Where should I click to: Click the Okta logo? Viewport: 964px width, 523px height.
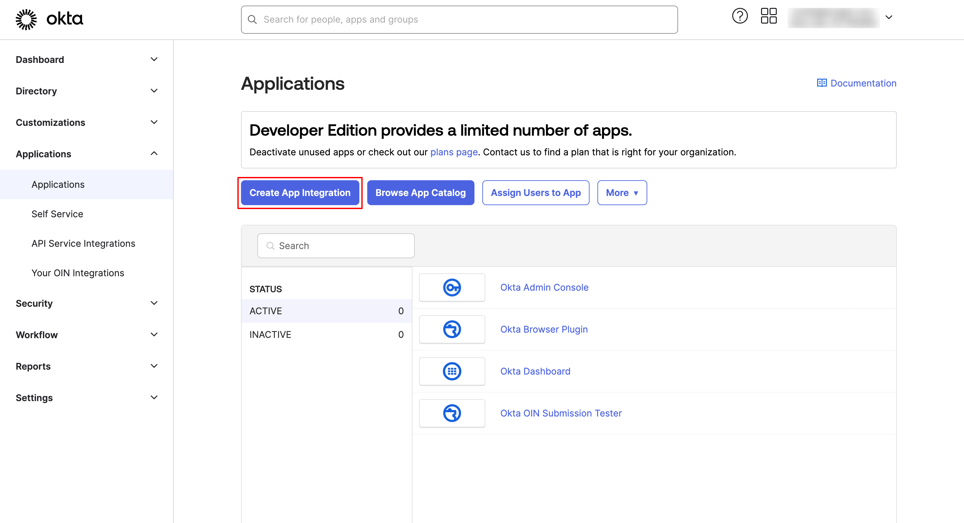tap(49, 18)
